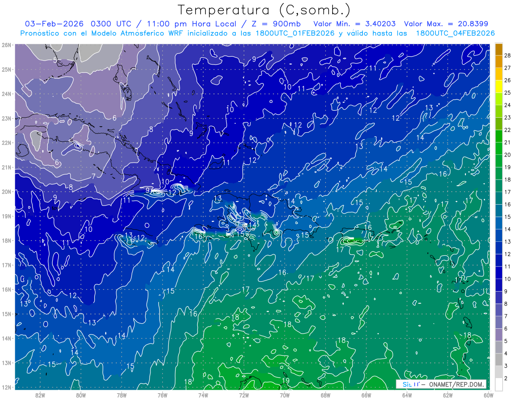Click the colorbar scale label '28'

(507, 55)
